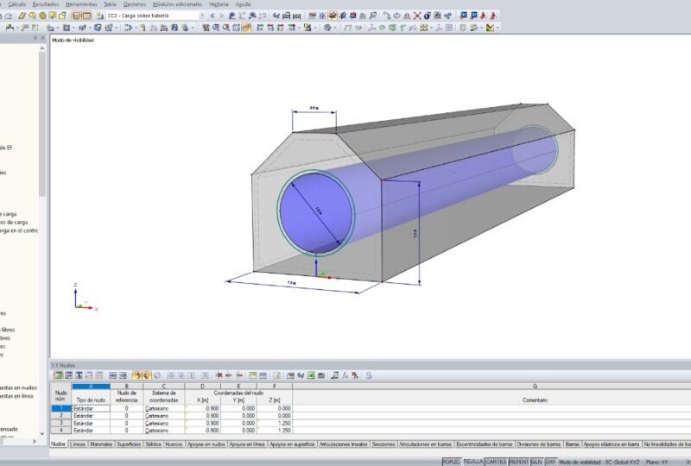Switch to the Apoyos en nudos tab
This screenshot has width=691, height=466.
[206, 444]
